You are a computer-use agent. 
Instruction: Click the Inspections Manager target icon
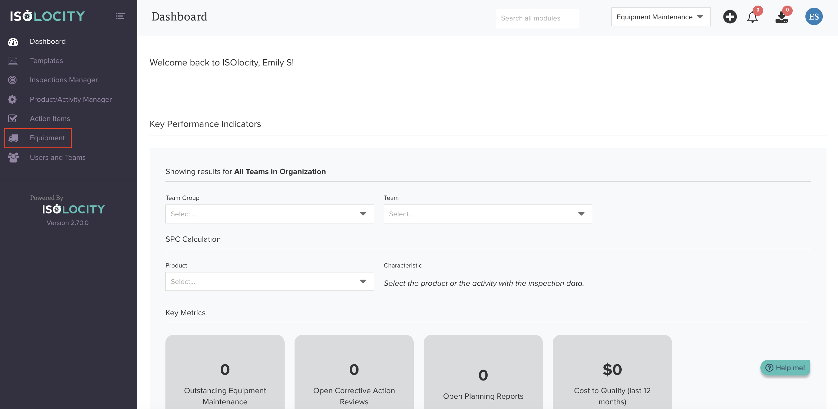12,80
